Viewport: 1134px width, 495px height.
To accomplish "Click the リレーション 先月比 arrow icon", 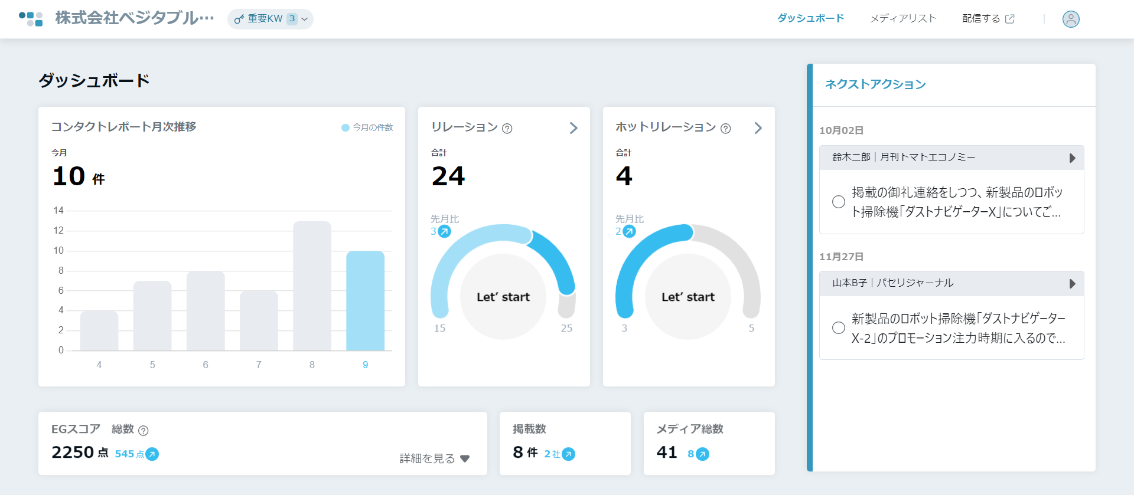I will (444, 231).
